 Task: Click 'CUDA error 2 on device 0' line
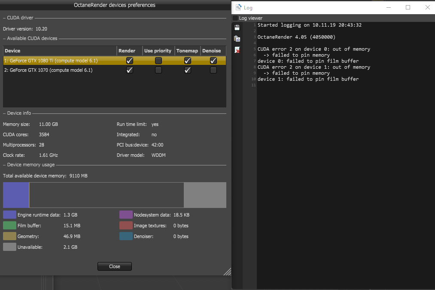coord(314,49)
